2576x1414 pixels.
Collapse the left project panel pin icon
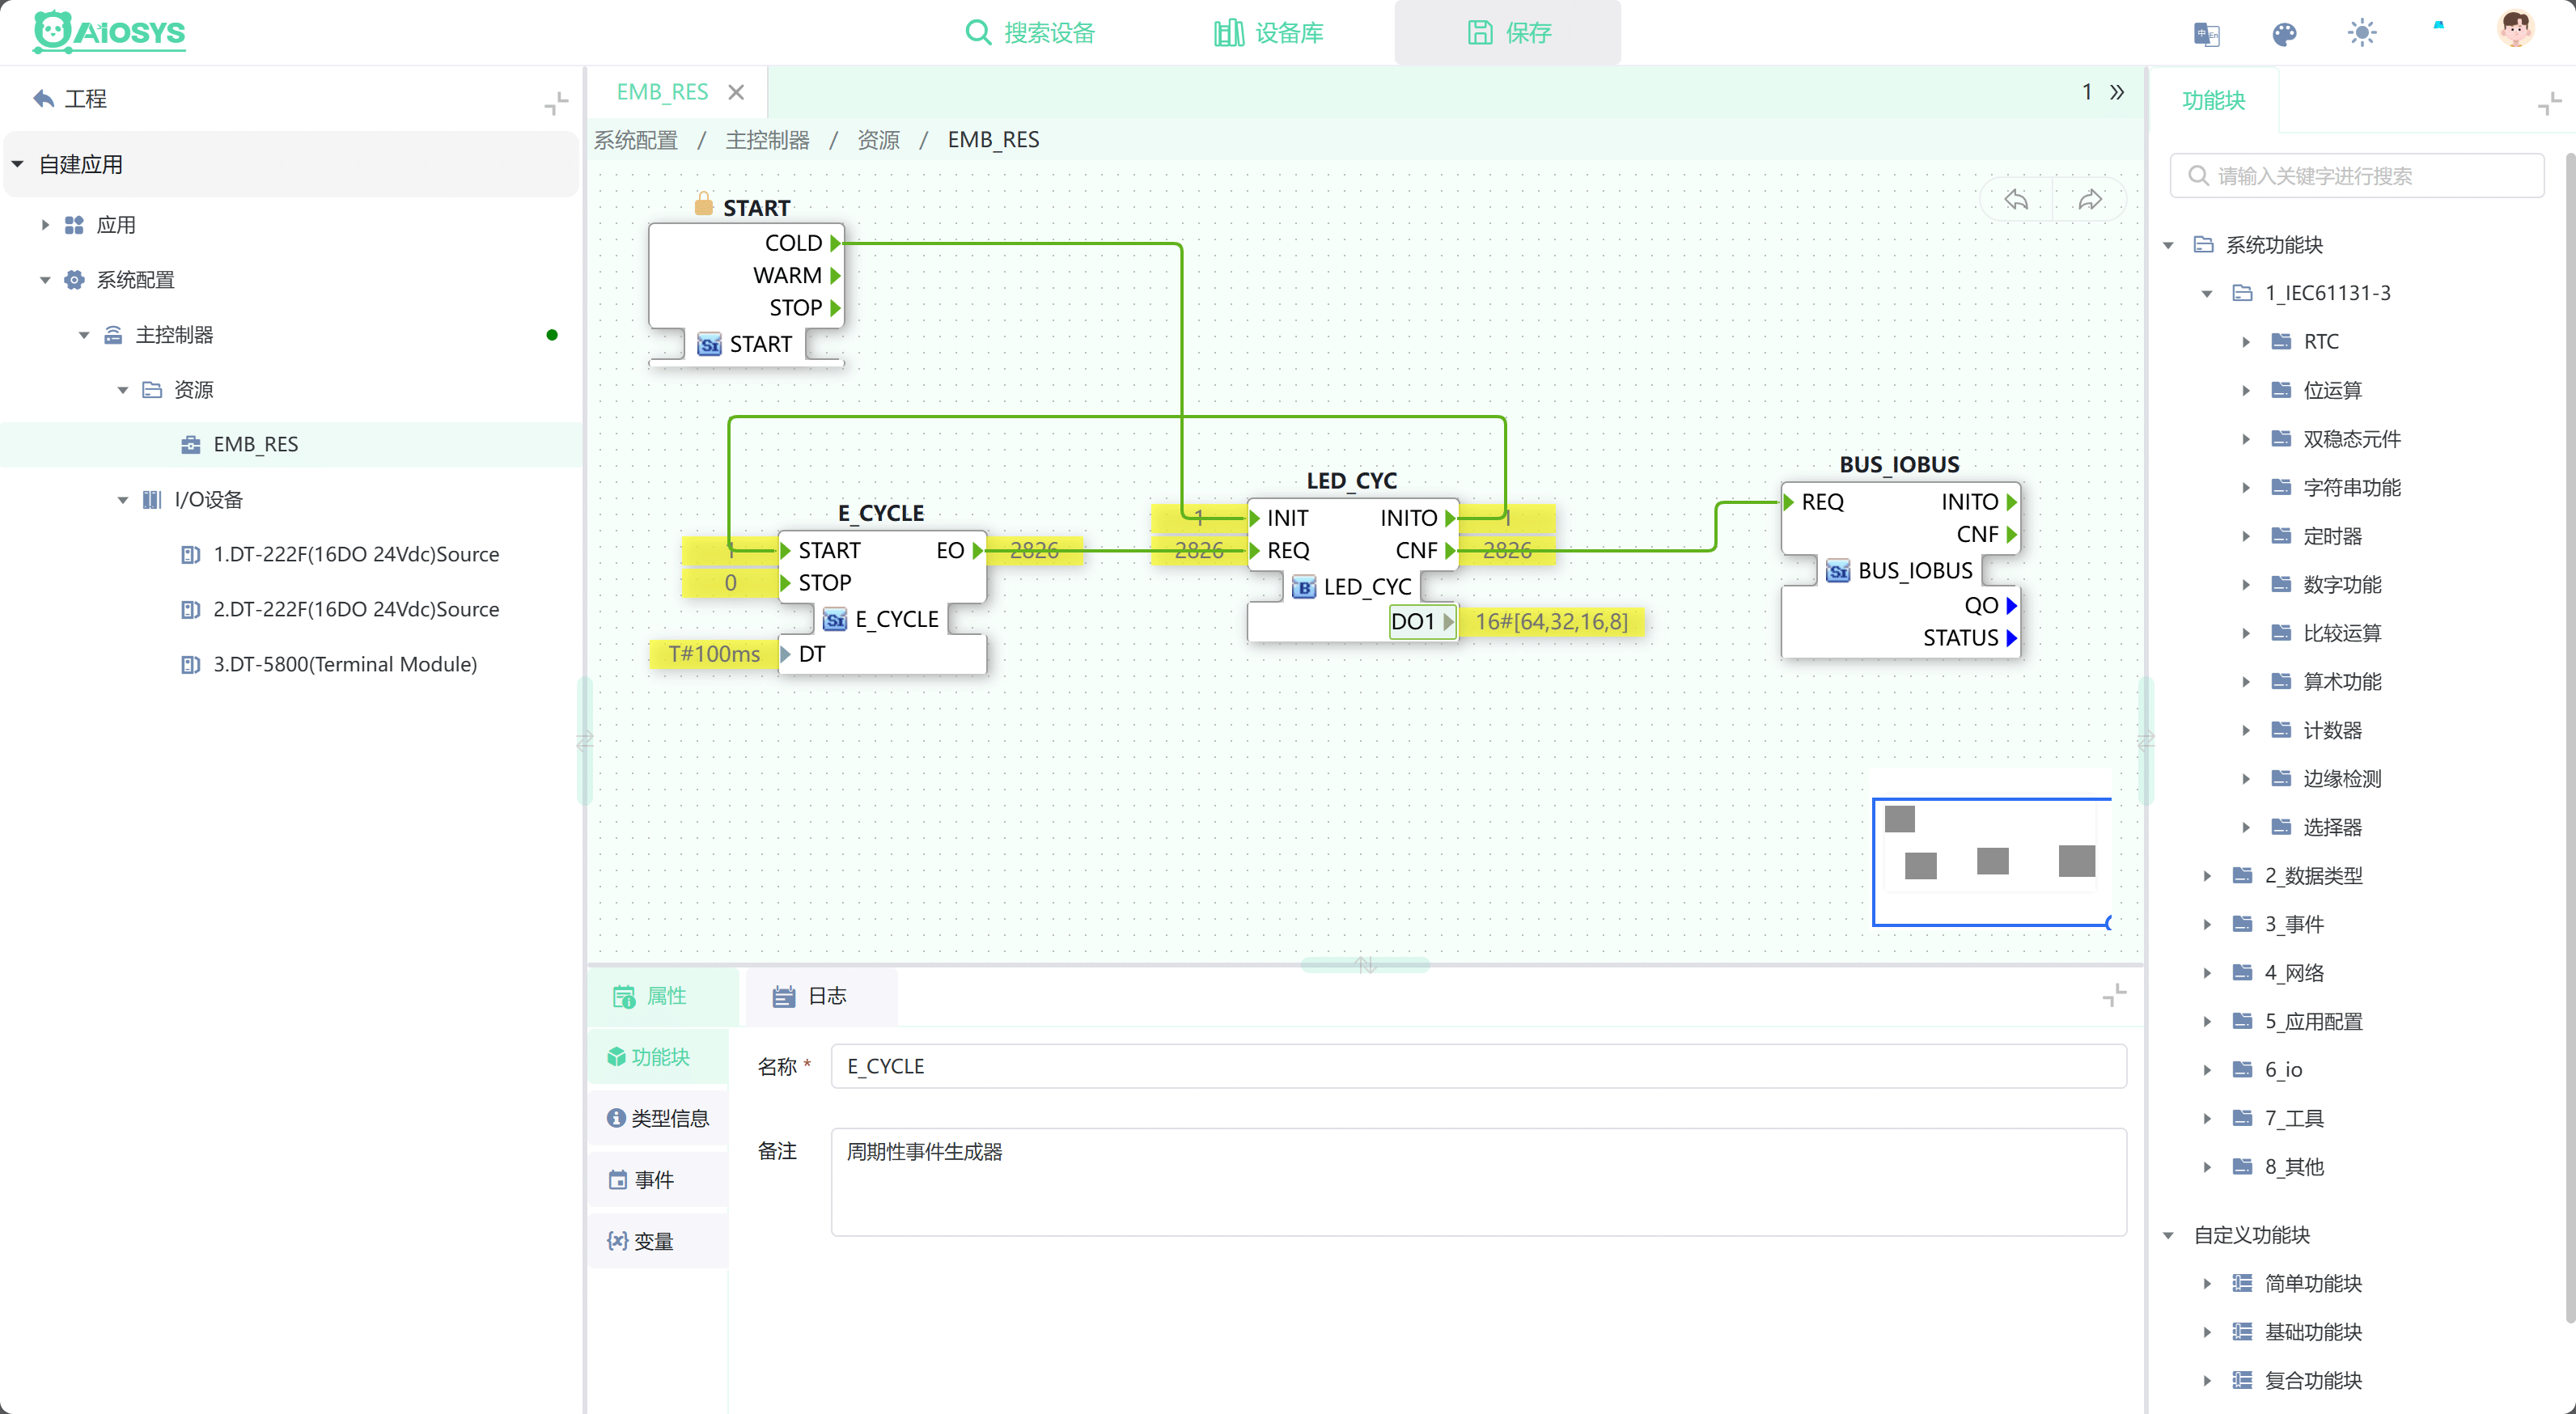(556, 102)
